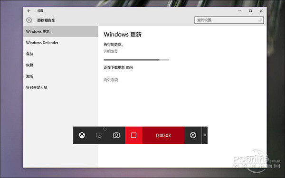The height and width of the screenshot is (178, 285).
Task: Take a screenshot with the camera icon
Action: 116,135
